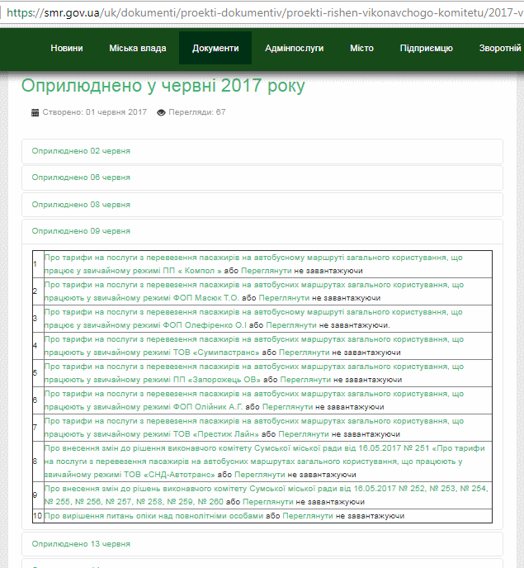Viewport: 524px width, 568px height.
Task: Open the tariff document for ПП «Компол»
Action: 253,264
